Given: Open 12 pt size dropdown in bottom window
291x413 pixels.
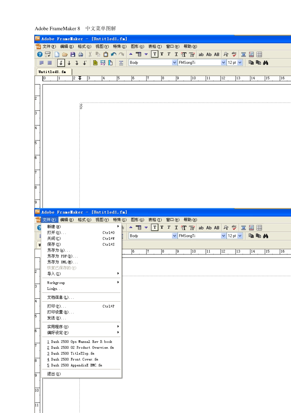Looking at the screenshot, I should (240, 236).
